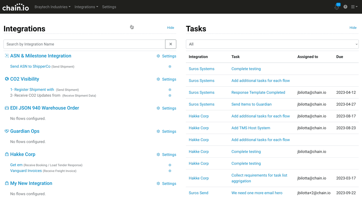Click the Hakke Corp integration icon
This screenshot has width=362, height=197.
coord(7,154)
